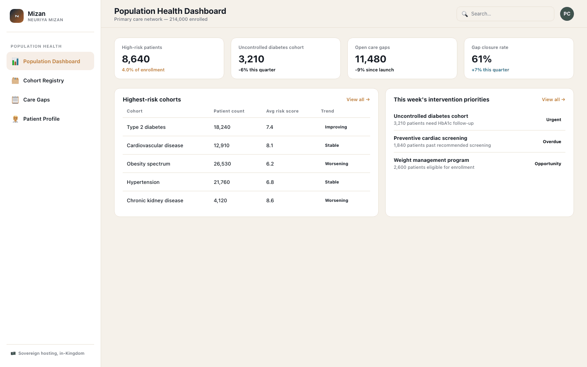The image size is (587, 367).
Task: Click the Urgent priority badge
Action: [x=554, y=120]
